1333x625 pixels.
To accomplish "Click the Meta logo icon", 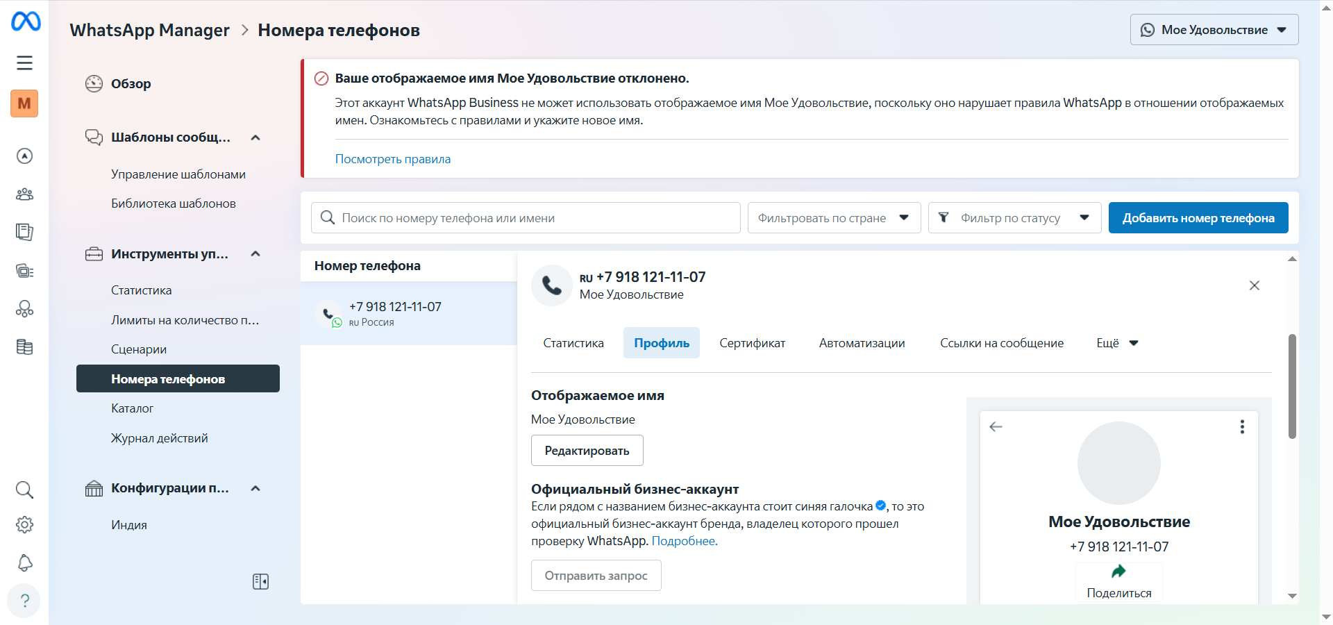I will (x=26, y=22).
